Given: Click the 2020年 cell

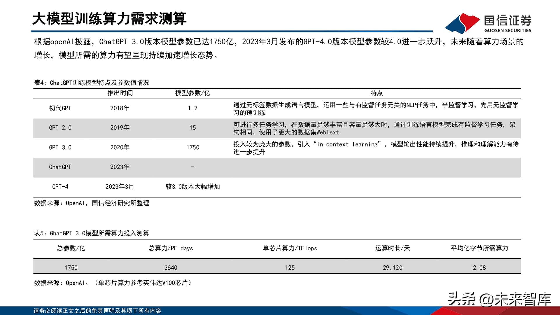Looking at the screenshot, I should (120, 147).
